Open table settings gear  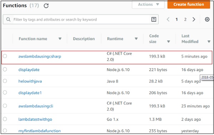pos(207,19)
